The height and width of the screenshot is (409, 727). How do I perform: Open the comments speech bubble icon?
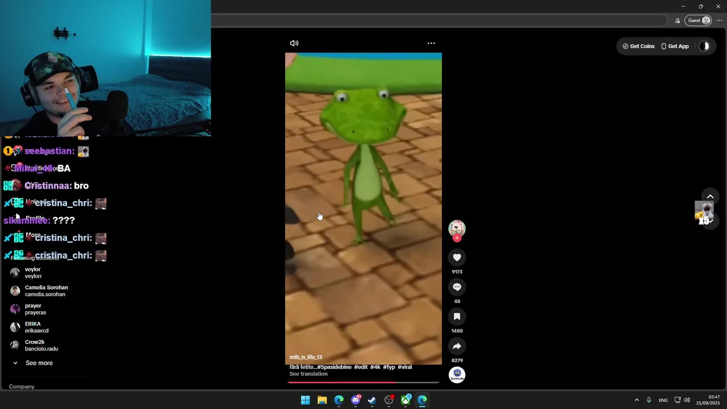pos(457,287)
